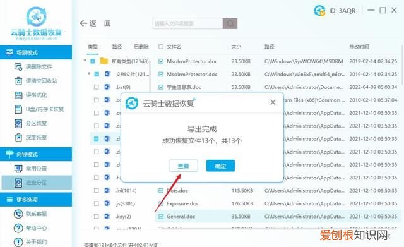Click the 所有类型 folder icon

[104, 61]
